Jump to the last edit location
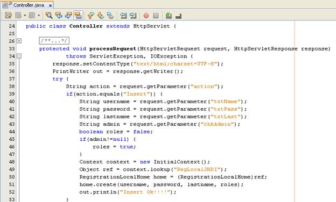This screenshot has width=336, height=202. (x=9, y=16)
